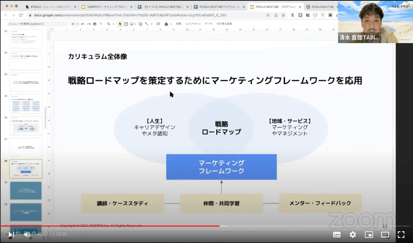Select slide 36 thumbnail

click(x=26, y=126)
